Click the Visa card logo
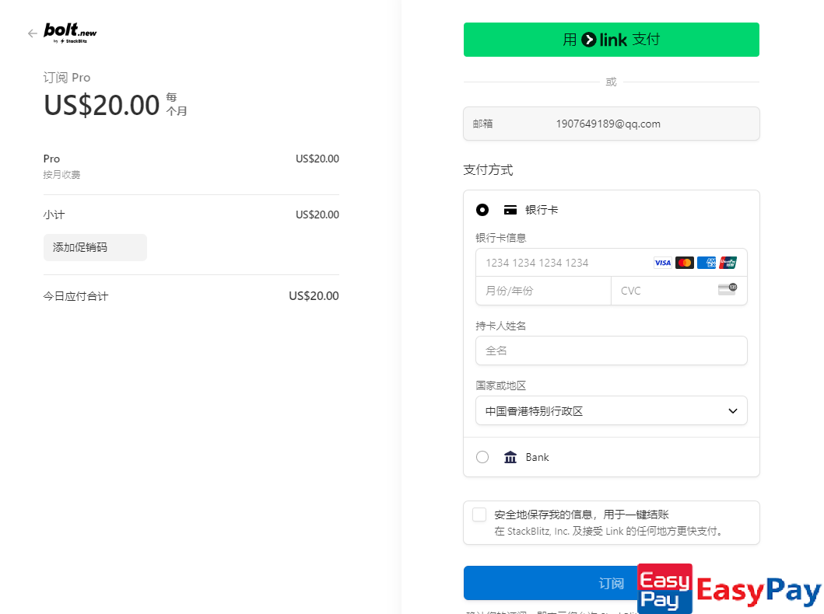This screenshot has height=614, width=824. (663, 263)
